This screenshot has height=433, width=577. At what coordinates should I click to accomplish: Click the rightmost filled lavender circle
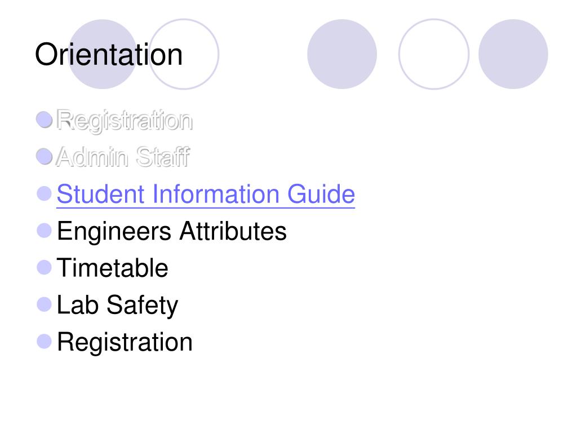click(513, 54)
